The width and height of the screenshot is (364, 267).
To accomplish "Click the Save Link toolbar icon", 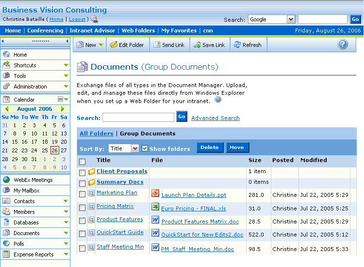I will tap(197, 45).
